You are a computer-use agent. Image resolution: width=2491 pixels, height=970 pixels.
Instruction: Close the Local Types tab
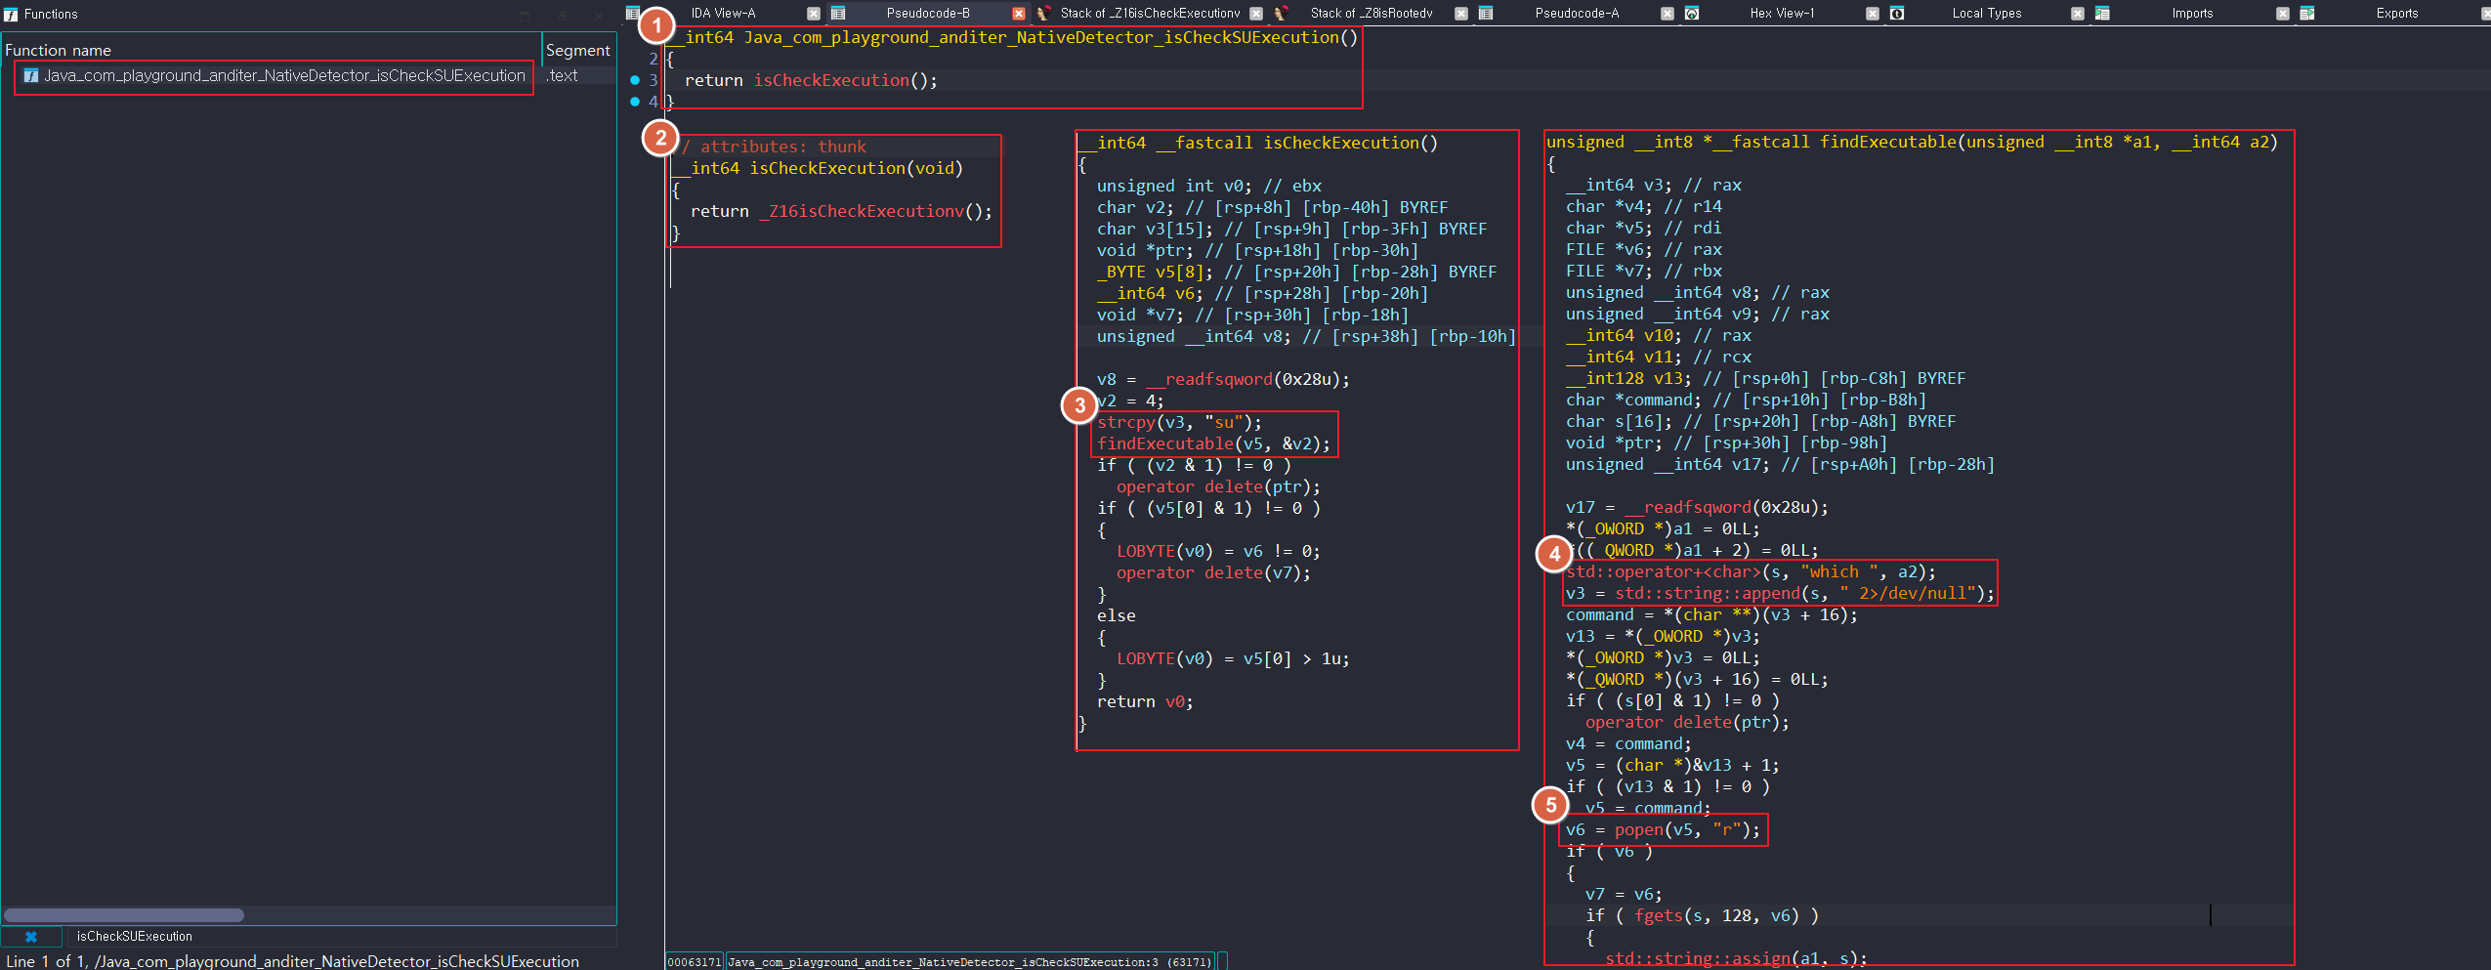[2078, 14]
